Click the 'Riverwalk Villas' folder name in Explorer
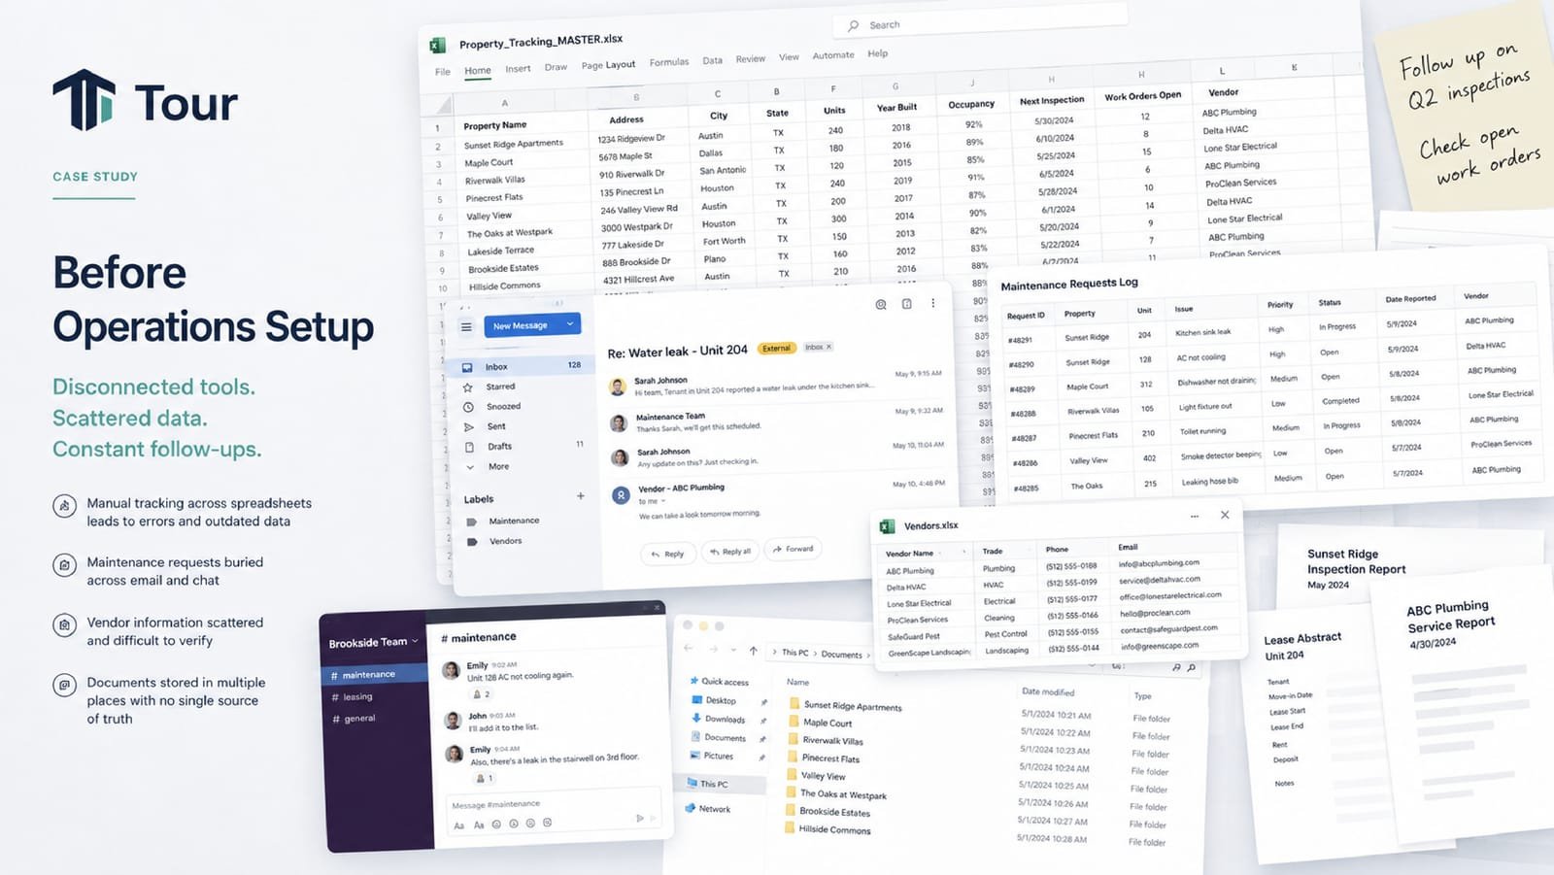 [832, 741]
